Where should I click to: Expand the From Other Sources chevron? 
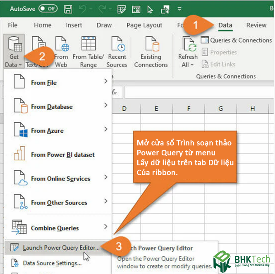(105, 201)
